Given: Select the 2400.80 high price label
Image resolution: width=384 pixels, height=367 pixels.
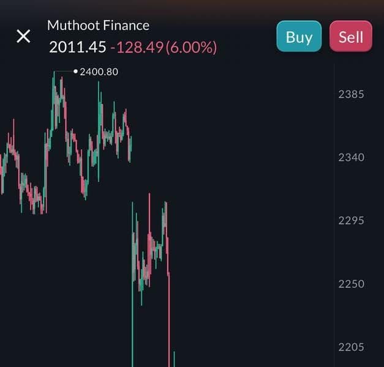Looking at the screenshot, I should point(99,72).
